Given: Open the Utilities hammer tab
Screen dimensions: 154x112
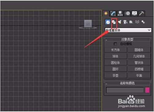Looking at the screenshot, I should (141, 14).
